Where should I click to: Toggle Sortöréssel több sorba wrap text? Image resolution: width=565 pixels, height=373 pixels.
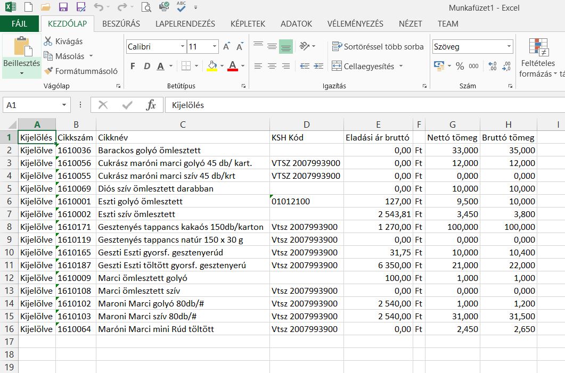(x=378, y=47)
